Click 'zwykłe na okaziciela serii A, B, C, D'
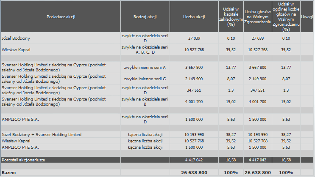This screenshot has height=177, width=315. click(145, 50)
